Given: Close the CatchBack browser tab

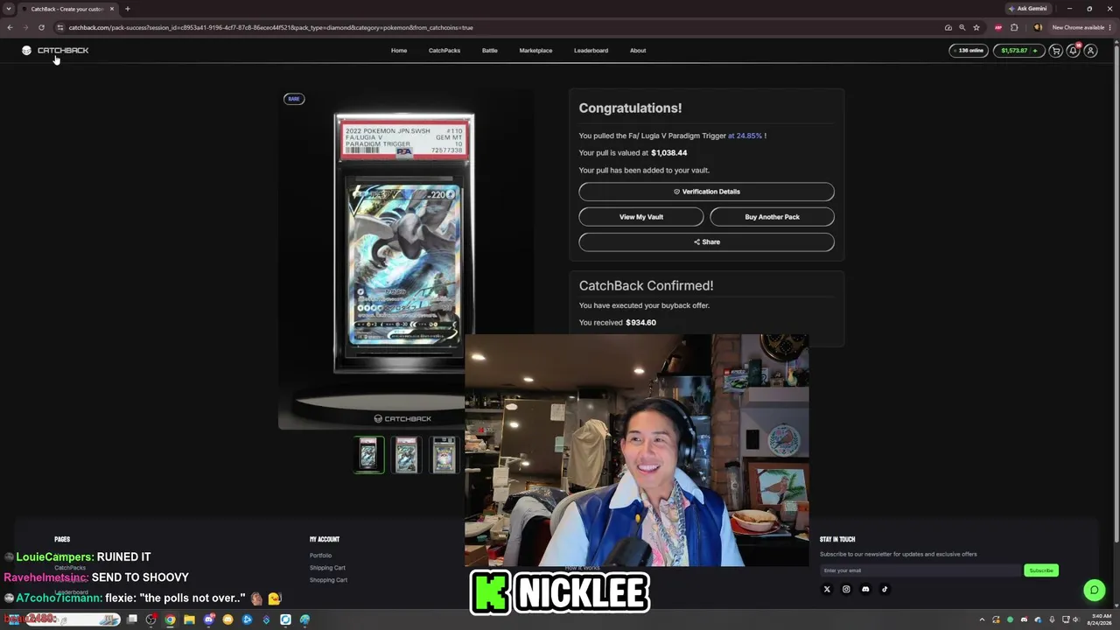Looking at the screenshot, I should pyautogui.click(x=112, y=9).
